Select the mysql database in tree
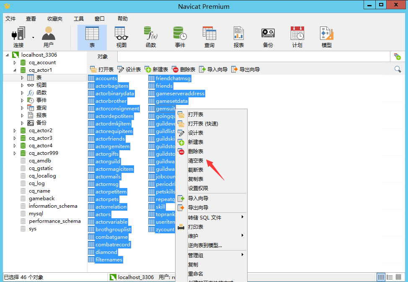Viewport: 408px width, 282px height. coord(36,214)
